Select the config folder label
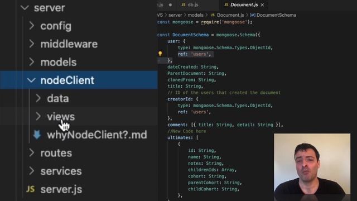This screenshot has width=357, height=201. point(56,26)
